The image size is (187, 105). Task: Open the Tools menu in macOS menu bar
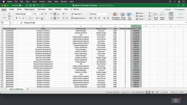coord(50,1)
